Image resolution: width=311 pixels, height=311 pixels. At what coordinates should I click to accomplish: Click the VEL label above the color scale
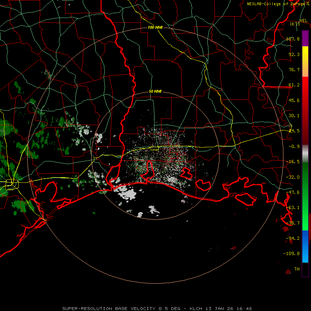(x=303, y=21)
